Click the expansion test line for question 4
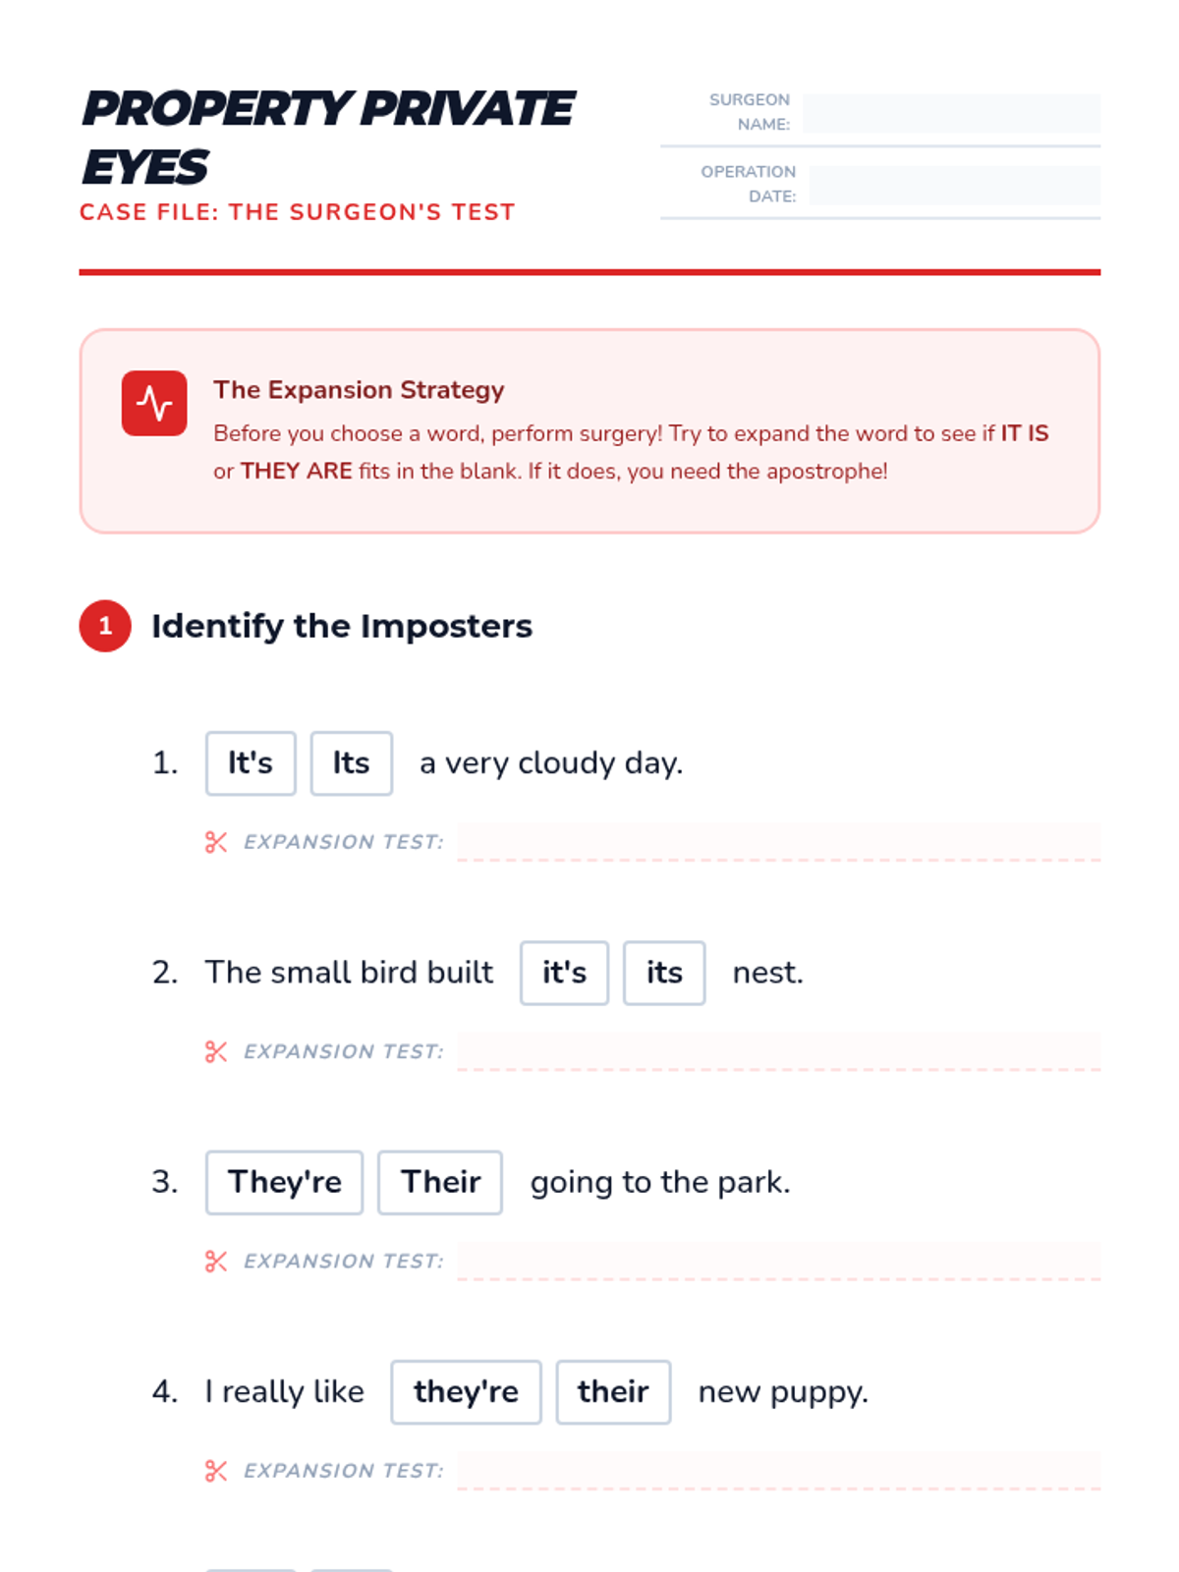This screenshot has height=1572, width=1179. (779, 1471)
